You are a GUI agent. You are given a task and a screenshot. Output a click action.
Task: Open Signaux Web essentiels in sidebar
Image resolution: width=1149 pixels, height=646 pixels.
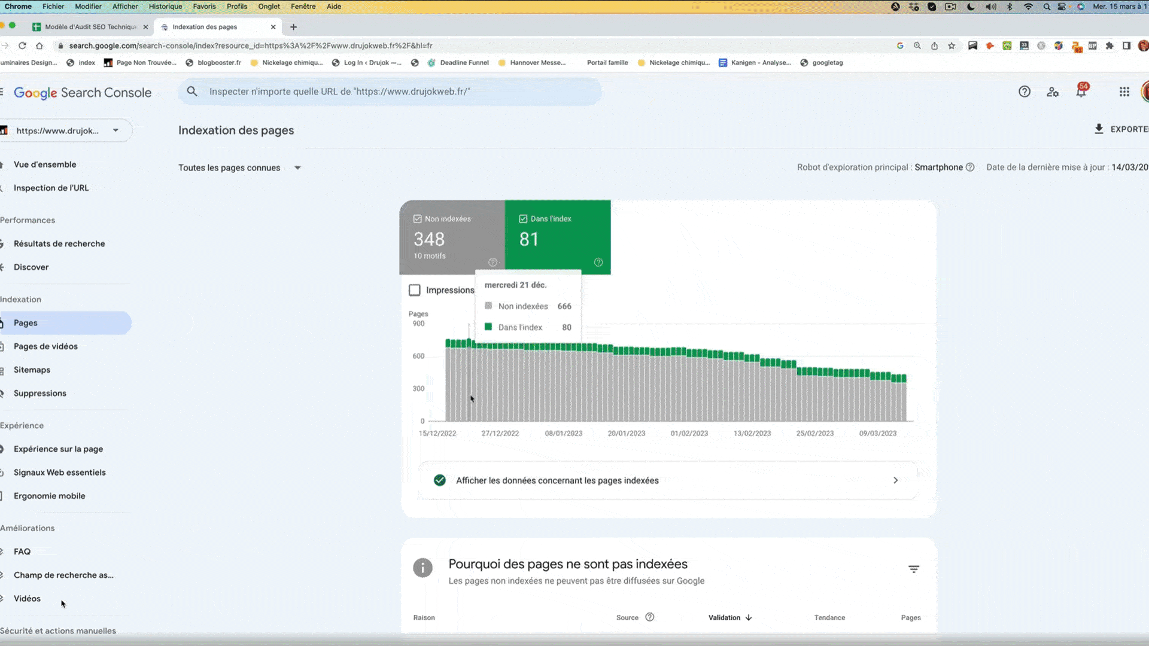60,473
